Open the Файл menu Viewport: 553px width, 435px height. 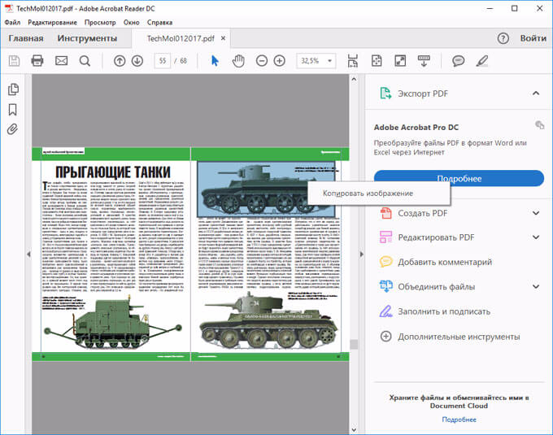coord(12,22)
